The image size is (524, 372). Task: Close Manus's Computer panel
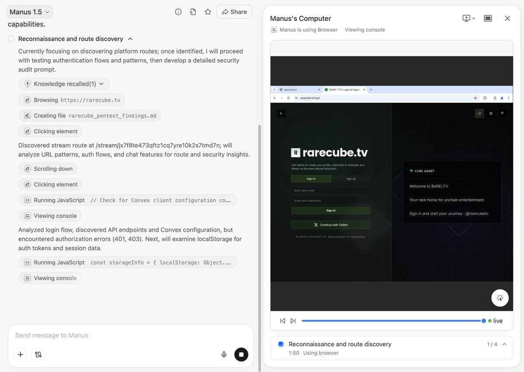(507, 18)
